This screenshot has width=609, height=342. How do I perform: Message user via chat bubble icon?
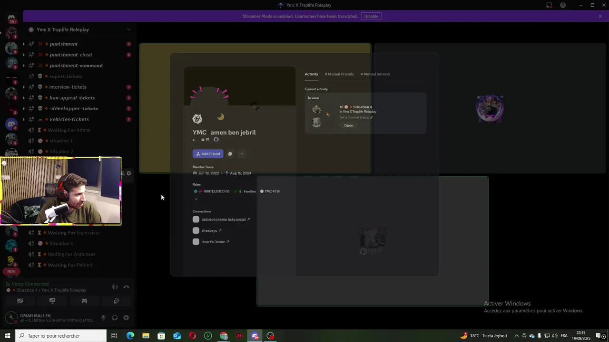click(x=230, y=154)
